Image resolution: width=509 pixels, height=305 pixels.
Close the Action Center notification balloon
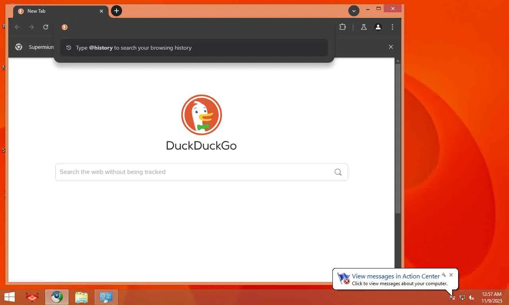pos(451,275)
